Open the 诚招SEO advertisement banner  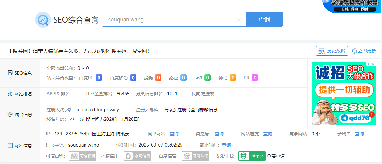click(344, 93)
